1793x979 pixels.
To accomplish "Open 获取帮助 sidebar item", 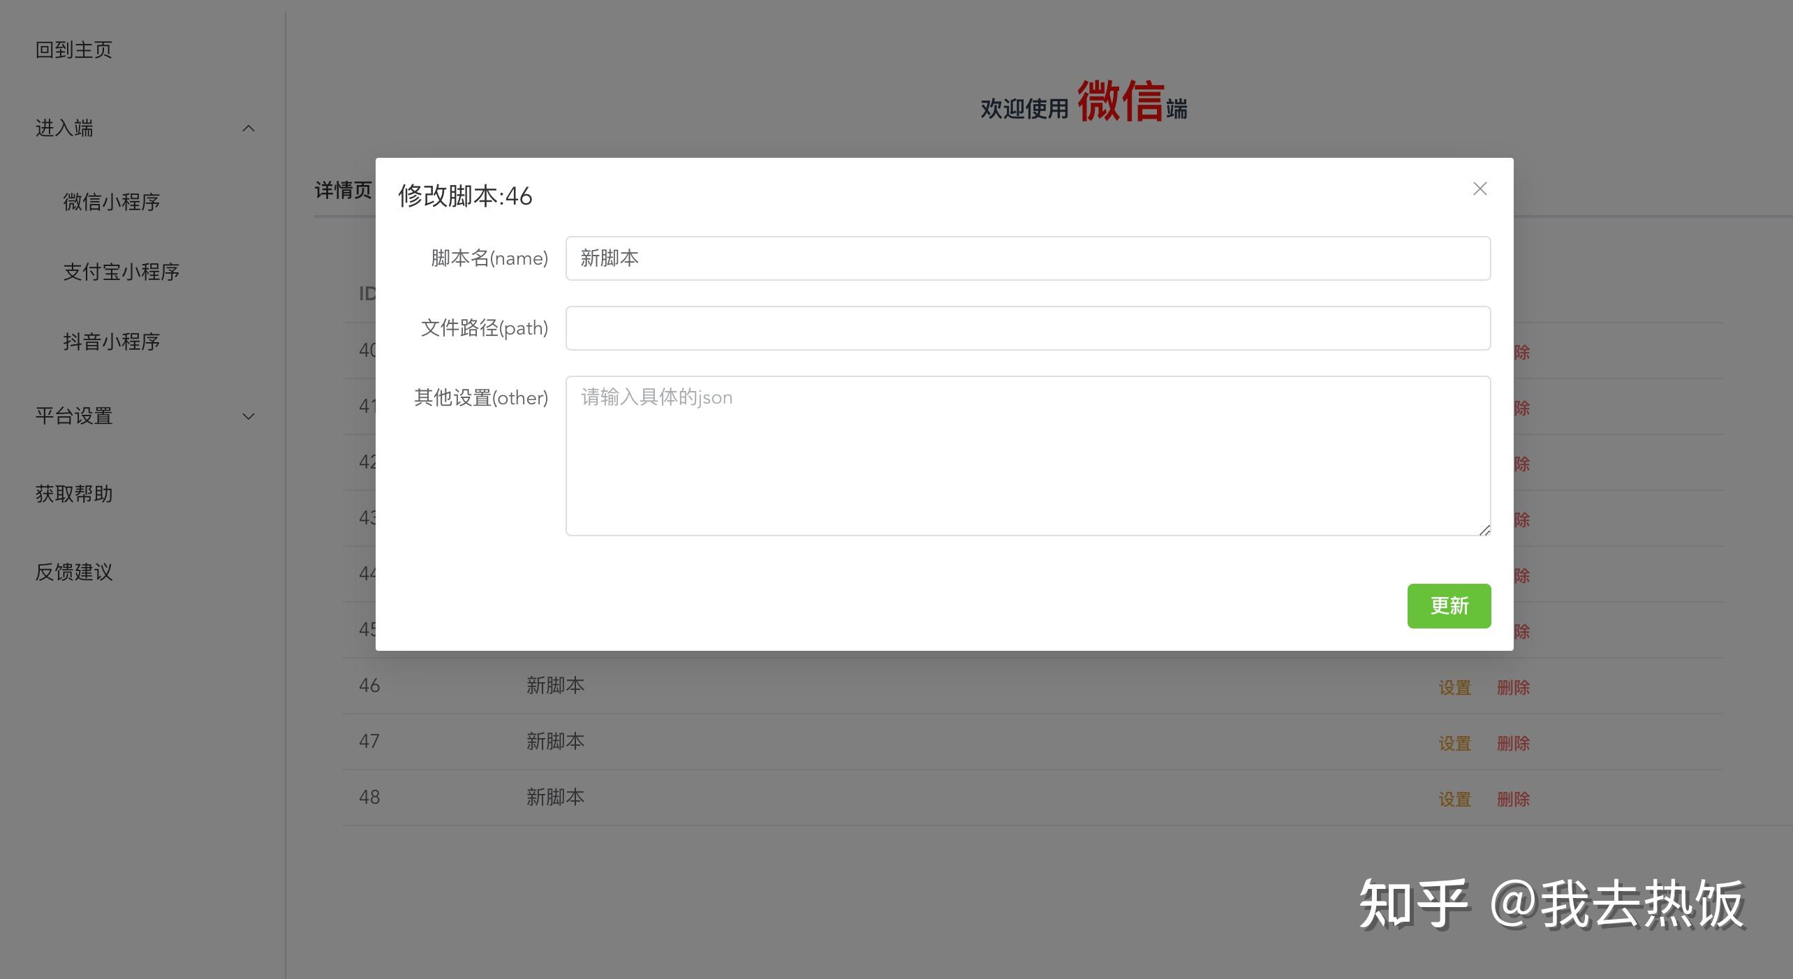I will 74,494.
